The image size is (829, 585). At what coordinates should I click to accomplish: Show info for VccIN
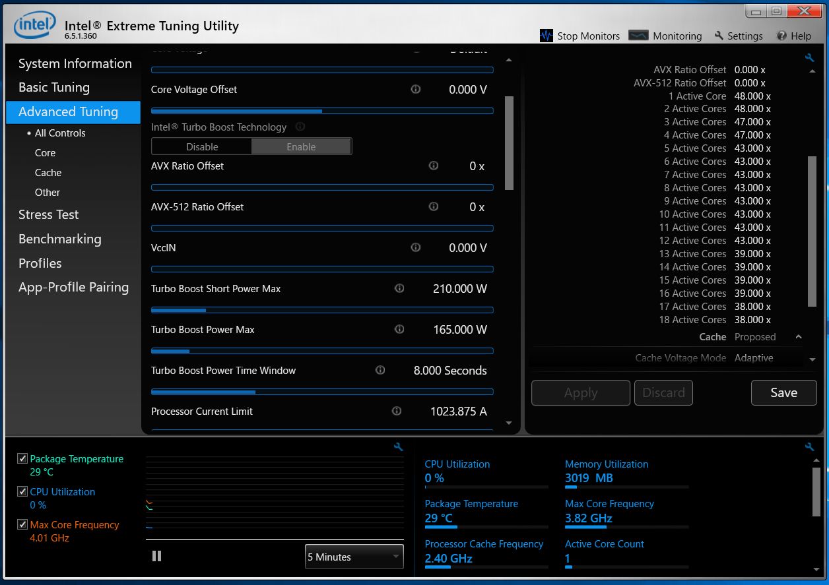pyautogui.click(x=416, y=247)
